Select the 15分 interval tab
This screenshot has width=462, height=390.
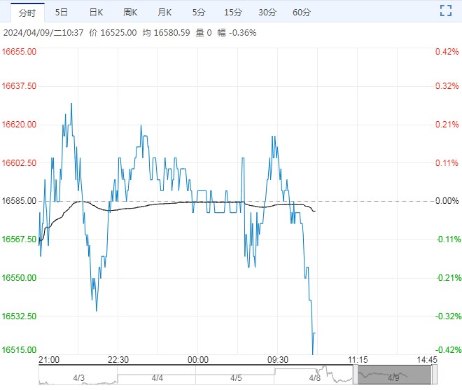(x=233, y=13)
